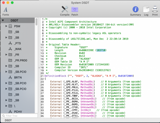Open the Fonts panel
This screenshot has height=123, width=160.
pos(6,10)
